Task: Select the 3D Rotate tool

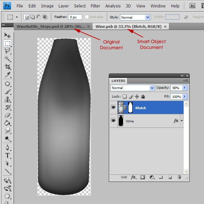Action: (7, 181)
